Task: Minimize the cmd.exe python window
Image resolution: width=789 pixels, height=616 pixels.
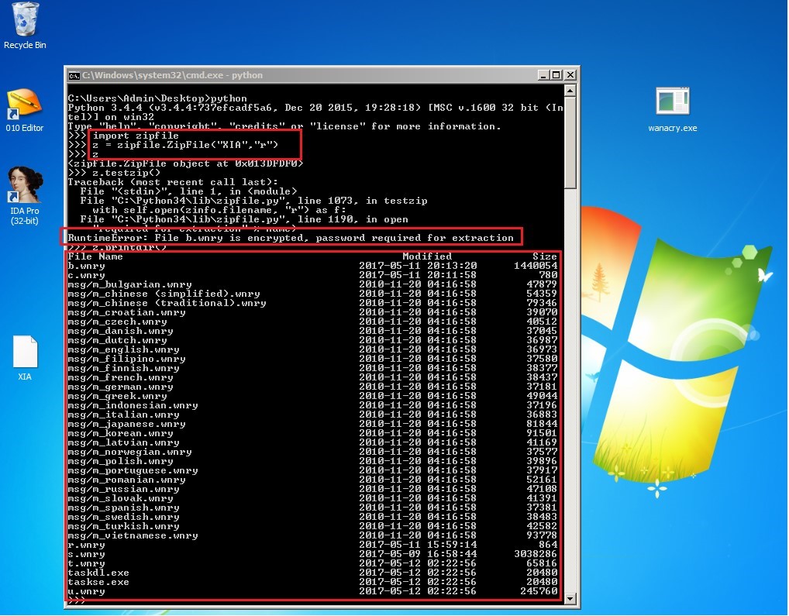Action: coord(543,75)
